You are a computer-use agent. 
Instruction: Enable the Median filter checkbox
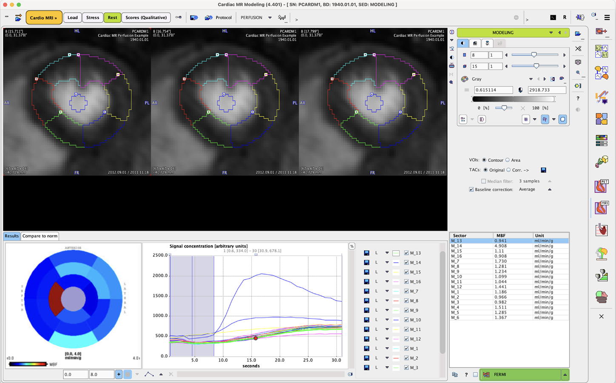coord(483,181)
